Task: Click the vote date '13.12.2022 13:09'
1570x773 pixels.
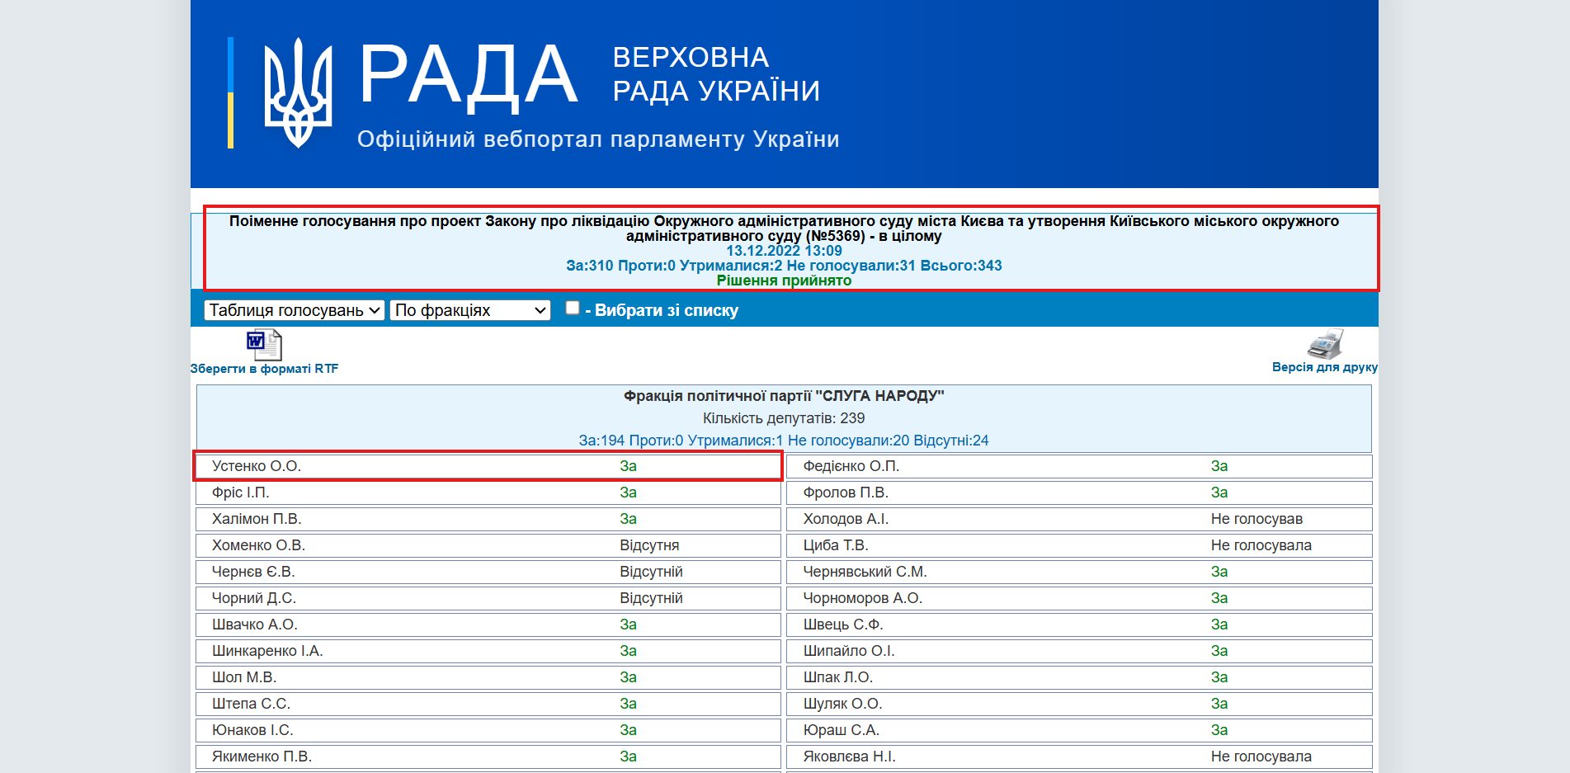Action: pyautogui.click(x=784, y=251)
